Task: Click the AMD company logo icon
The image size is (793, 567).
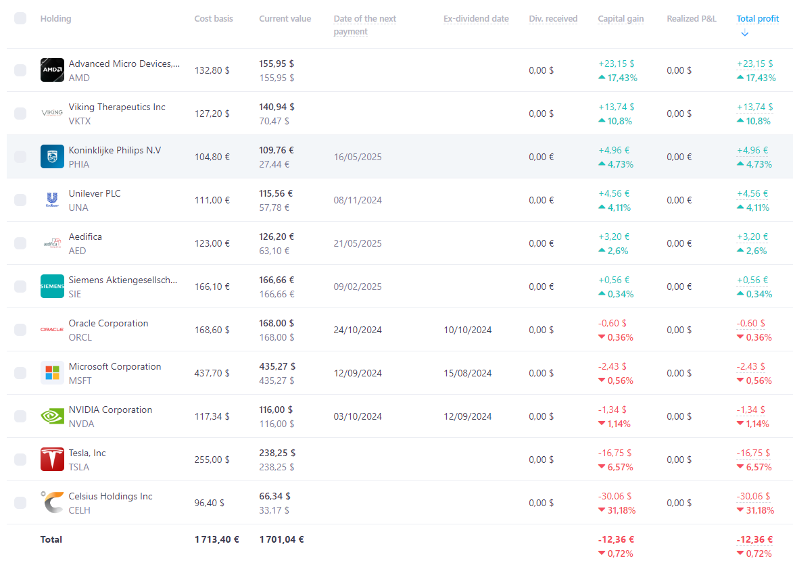Action: [x=52, y=70]
